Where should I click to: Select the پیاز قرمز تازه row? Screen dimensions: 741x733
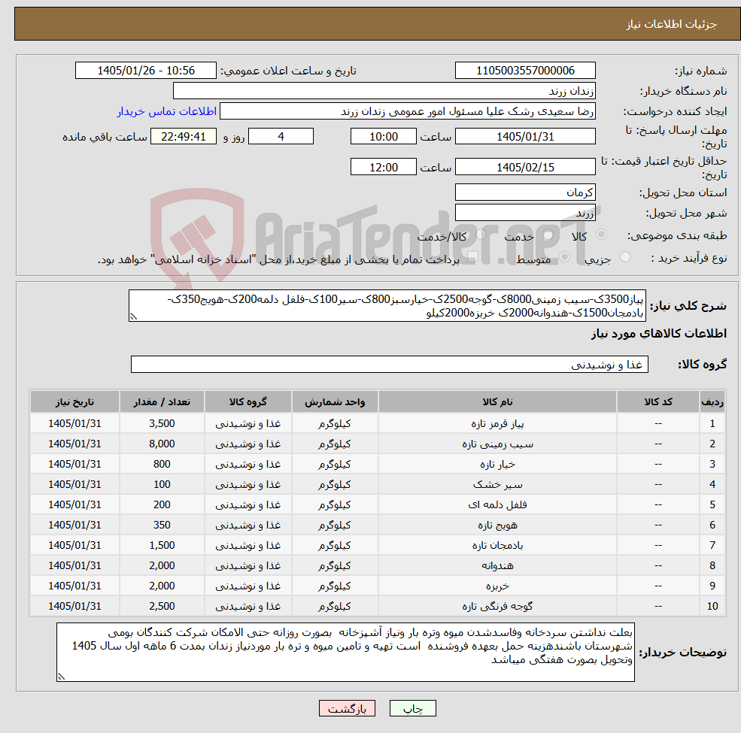[378, 424]
